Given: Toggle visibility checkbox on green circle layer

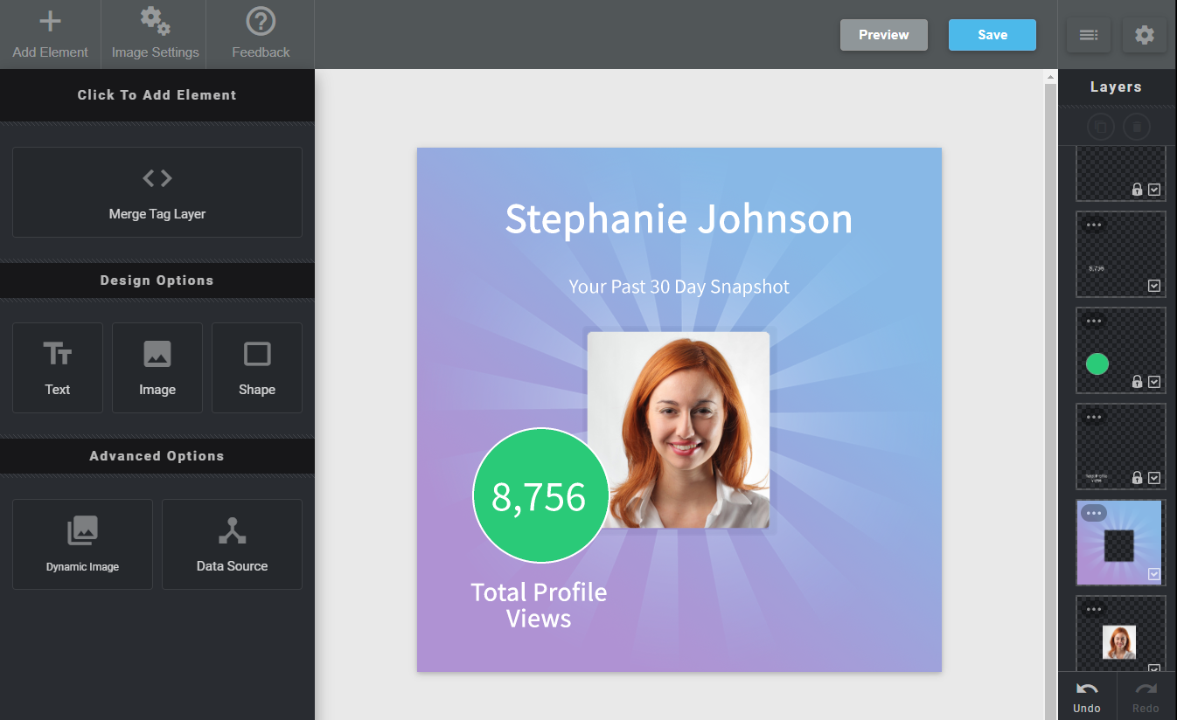Looking at the screenshot, I should (x=1154, y=382).
